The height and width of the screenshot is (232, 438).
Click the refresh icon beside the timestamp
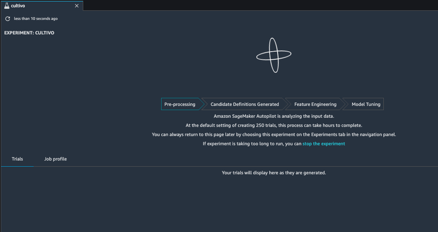tap(8, 19)
